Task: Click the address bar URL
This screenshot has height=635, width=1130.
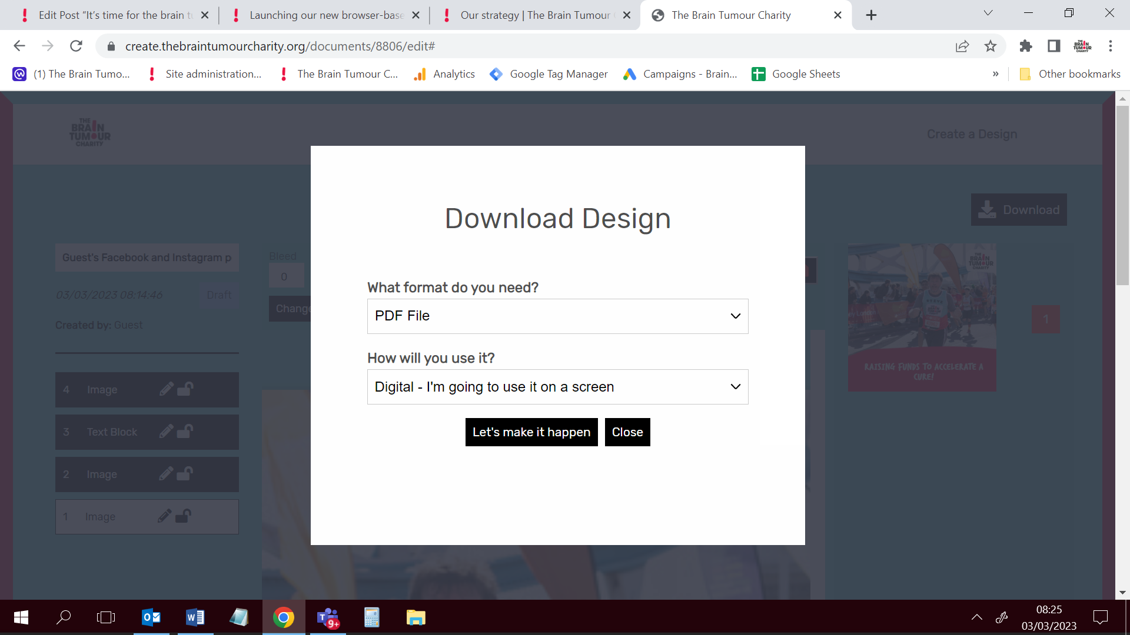Action: (280, 46)
